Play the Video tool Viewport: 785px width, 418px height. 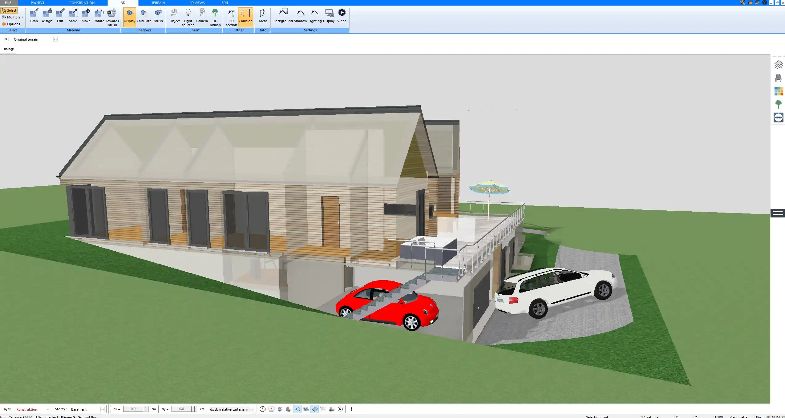pyautogui.click(x=342, y=16)
